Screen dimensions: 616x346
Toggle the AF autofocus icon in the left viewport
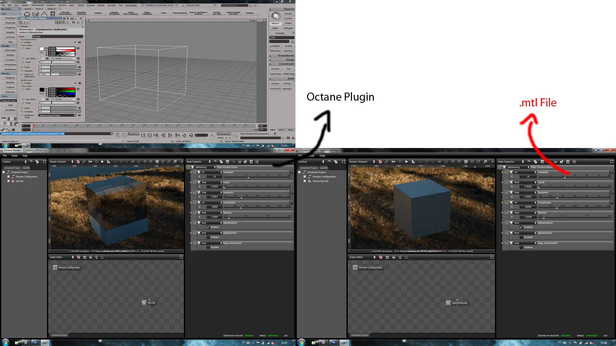click(x=133, y=162)
